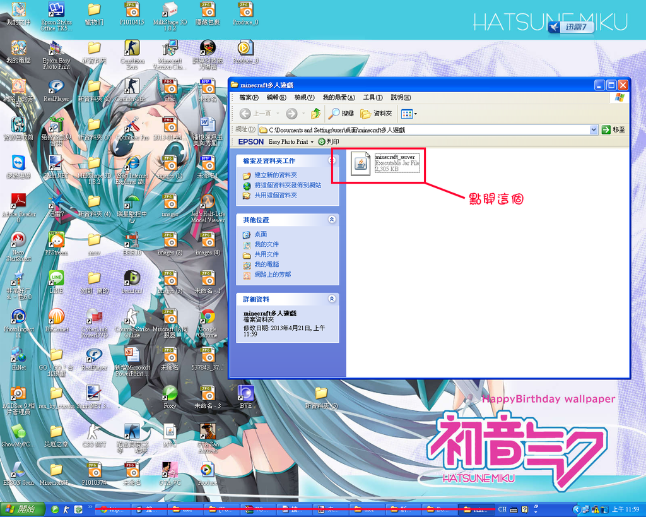Image resolution: width=646 pixels, height=517 pixels.
Task: Open the beanfun! desktop shortcut
Action: click(132, 282)
